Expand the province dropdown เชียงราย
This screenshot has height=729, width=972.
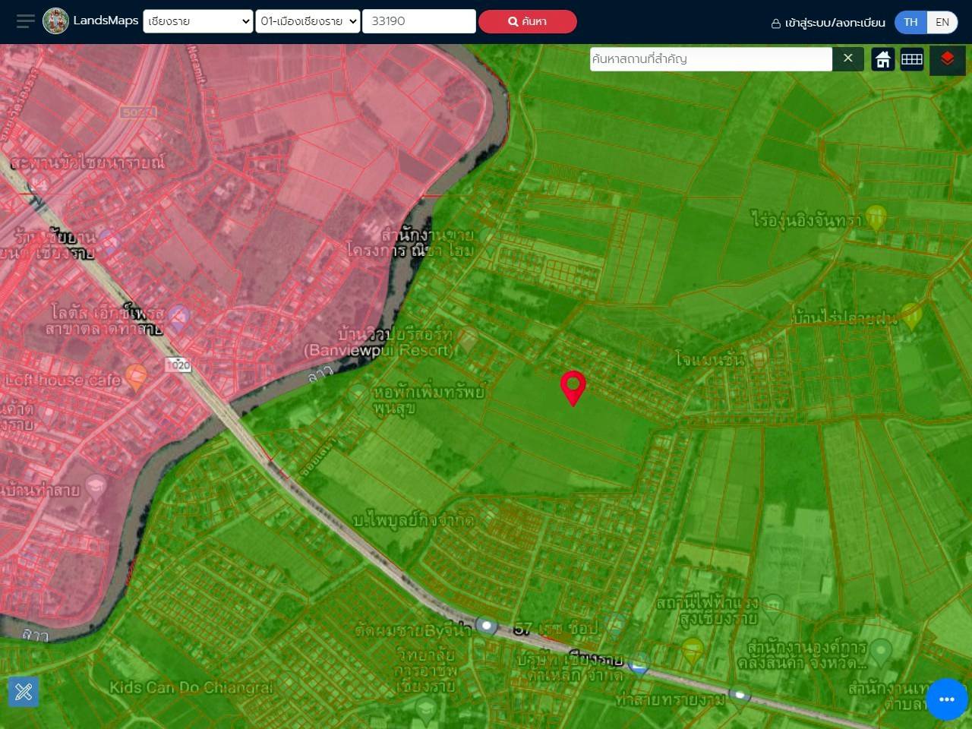(197, 21)
